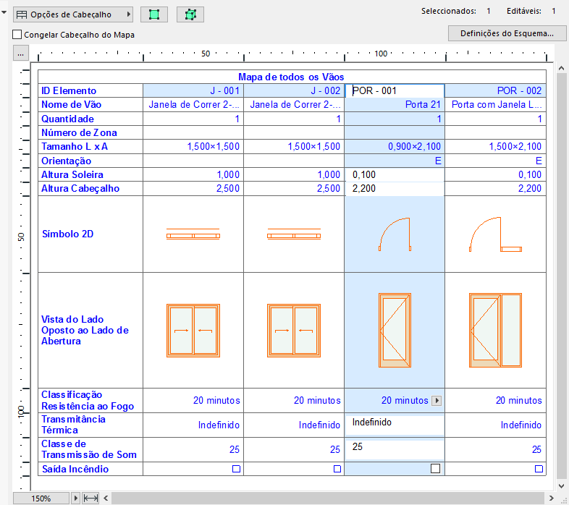The width and height of the screenshot is (569, 505).
Task: Select the Símbolo 2D row header
Action: pos(90,234)
